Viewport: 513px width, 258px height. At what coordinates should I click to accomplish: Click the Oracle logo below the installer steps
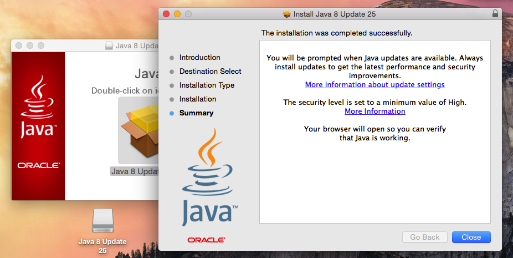206,240
